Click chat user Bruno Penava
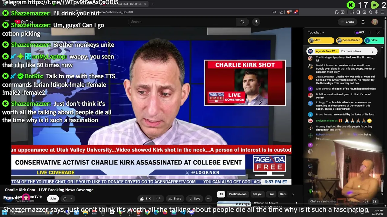387x217 pixels. coord(324,115)
